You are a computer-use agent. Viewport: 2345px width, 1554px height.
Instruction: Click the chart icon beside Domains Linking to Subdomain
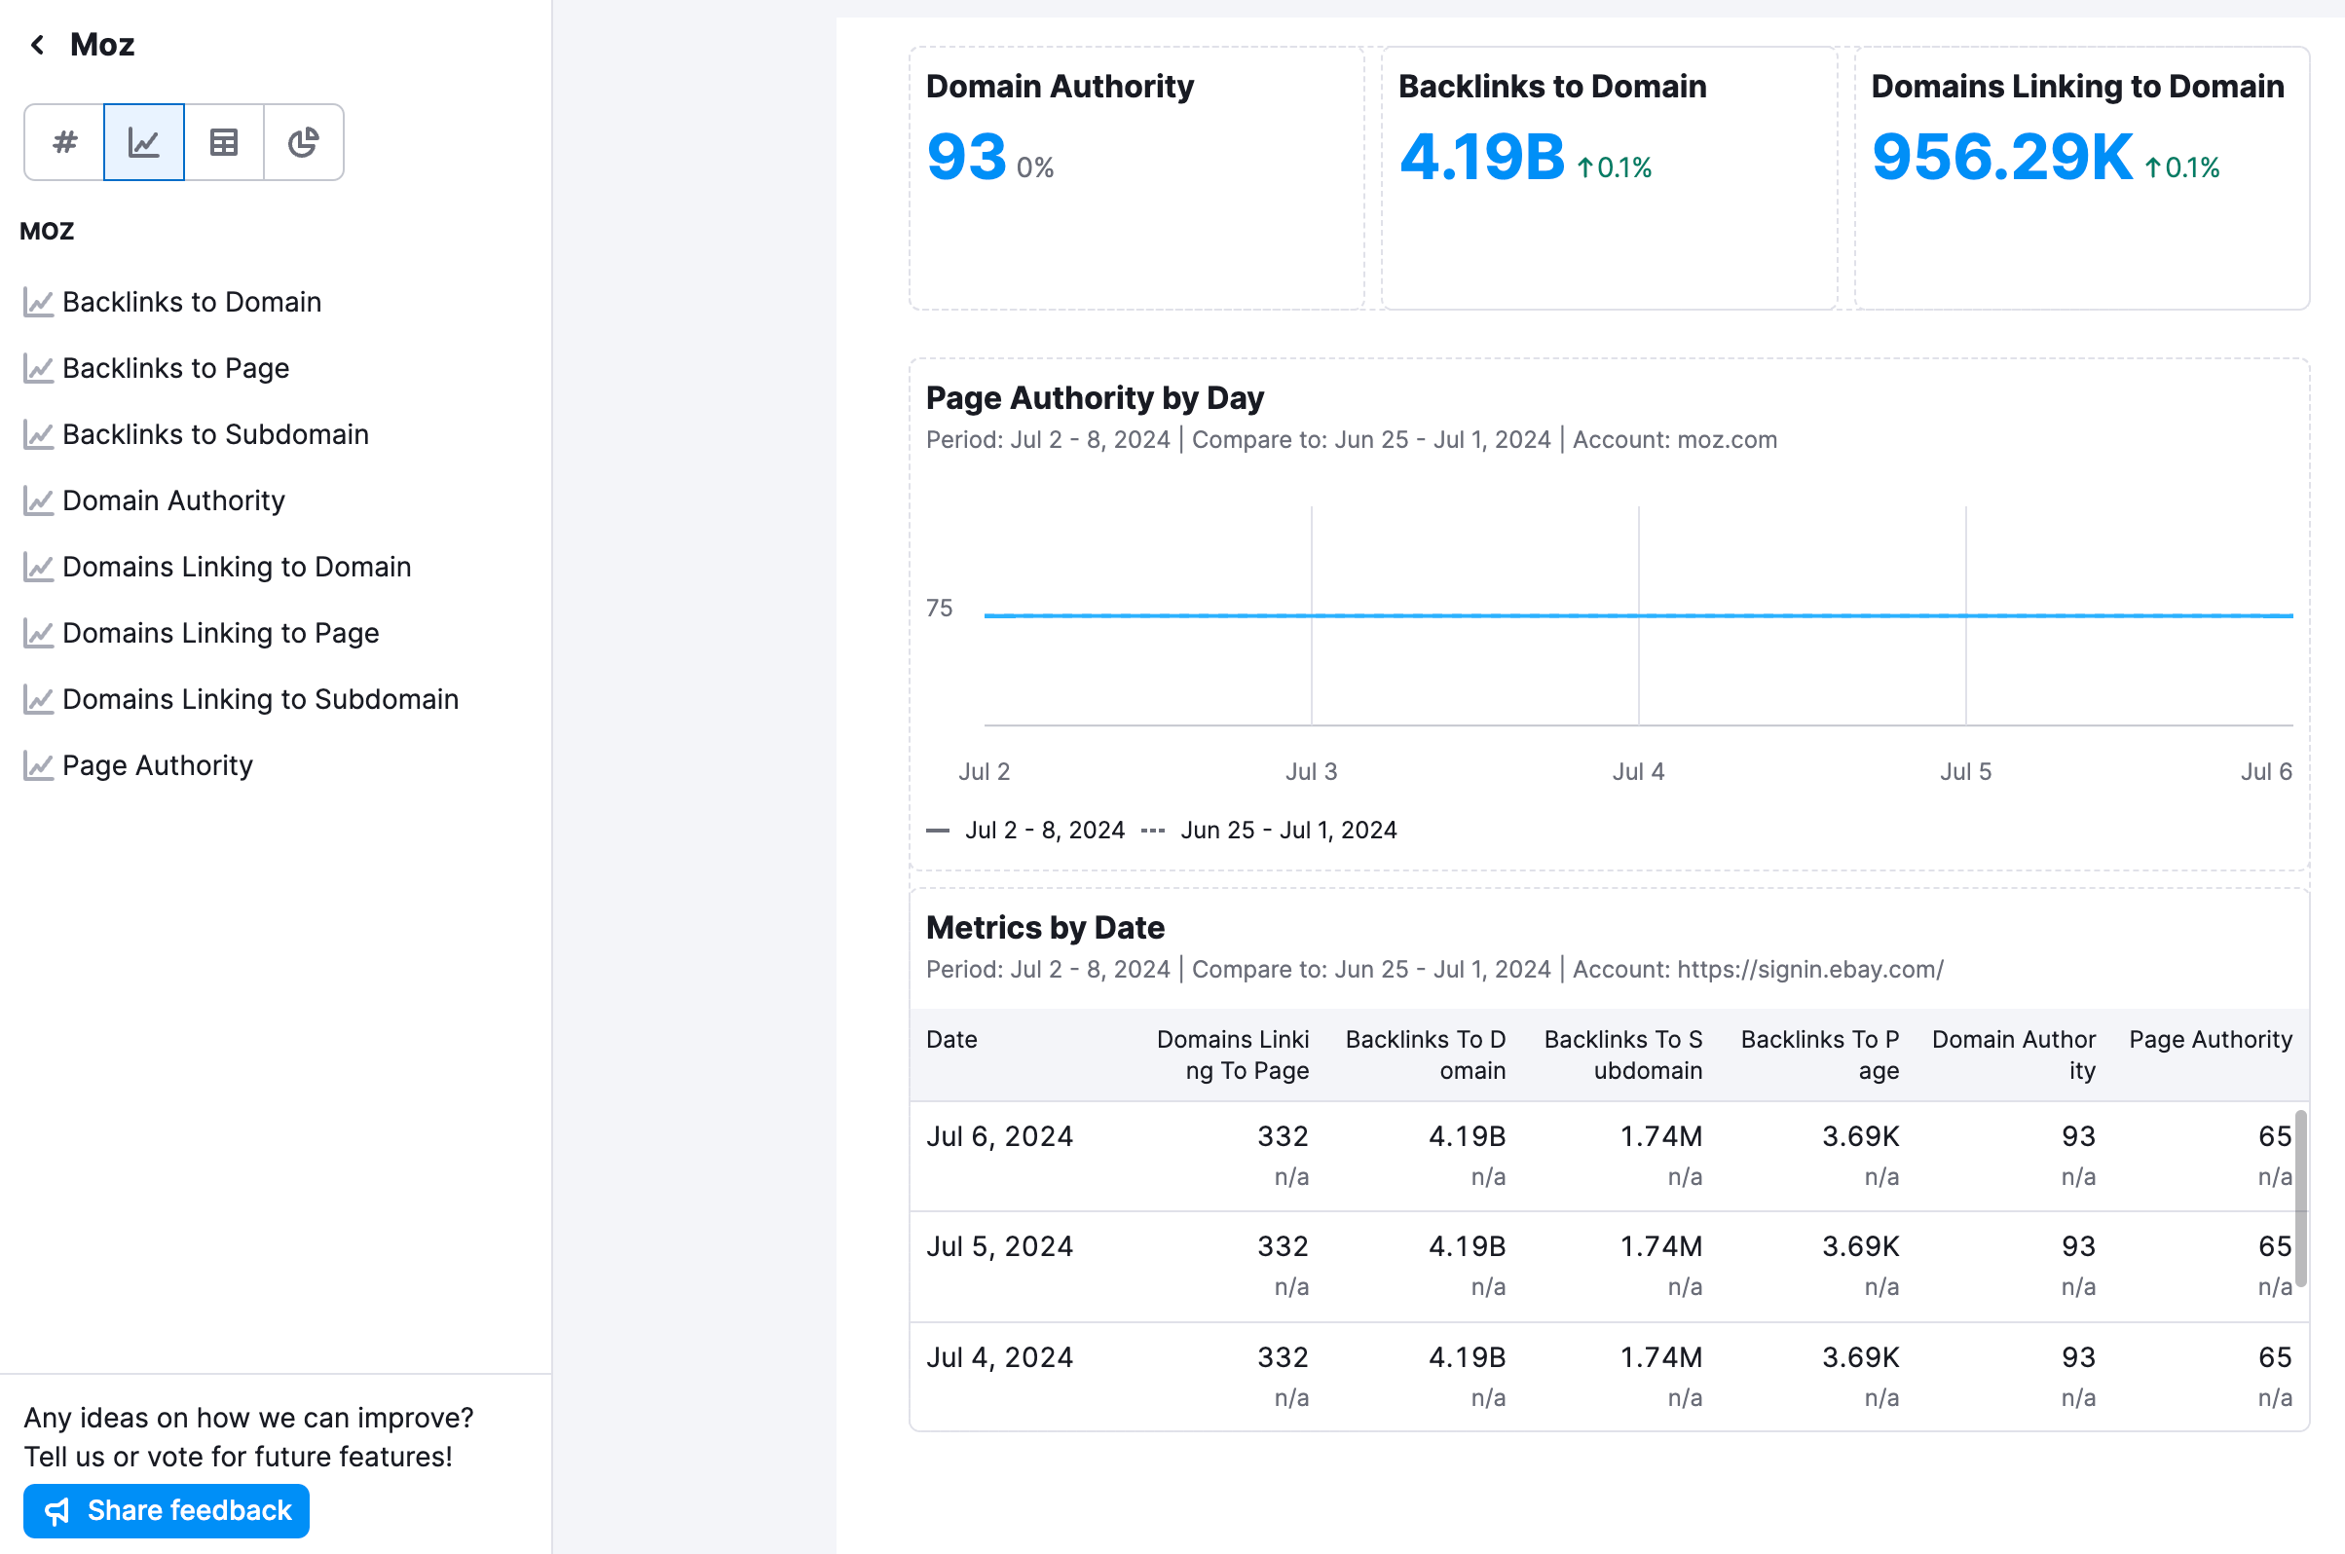click(38, 699)
